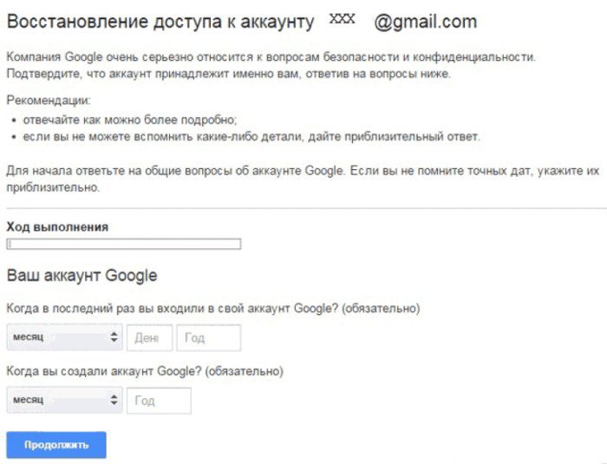Click the "Рекомендации:" label

49,101
